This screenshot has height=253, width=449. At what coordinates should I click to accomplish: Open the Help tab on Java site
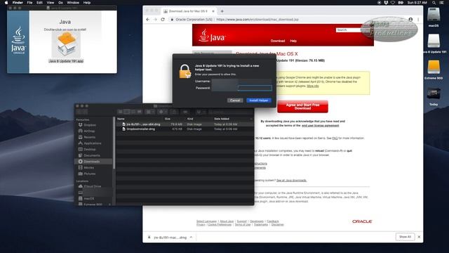pyautogui.click(x=293, y=41)
